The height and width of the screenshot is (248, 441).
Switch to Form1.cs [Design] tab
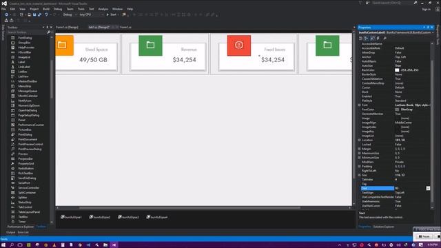click(x=67, y=28)
